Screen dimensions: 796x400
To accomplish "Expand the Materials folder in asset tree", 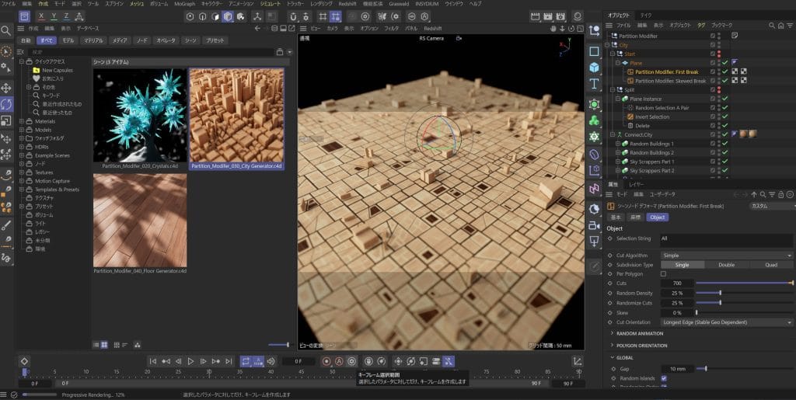I will [23, 122].
